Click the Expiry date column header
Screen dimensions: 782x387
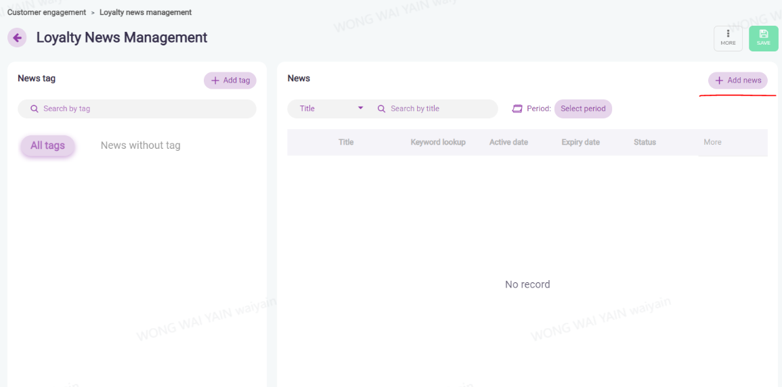(x=580, y=142)
